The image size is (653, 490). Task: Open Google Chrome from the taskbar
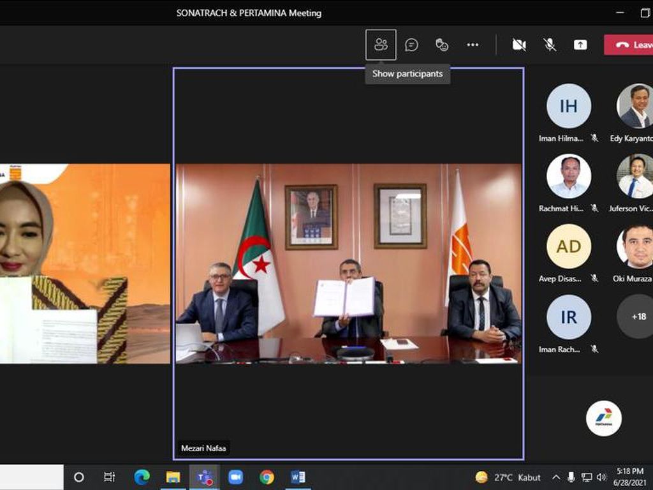point(267,477)
